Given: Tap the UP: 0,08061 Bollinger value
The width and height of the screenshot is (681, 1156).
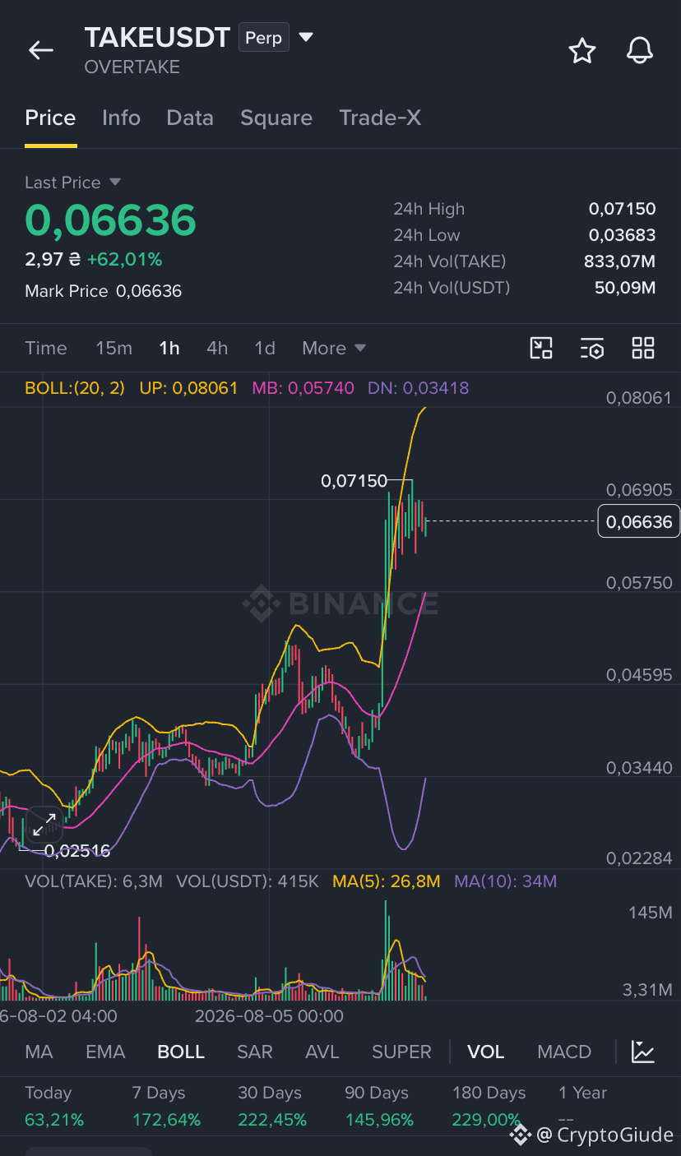Looking at the screenshot, I should tap(188, 387).
